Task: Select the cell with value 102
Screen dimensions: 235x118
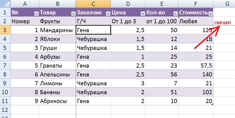Action: 196,92
